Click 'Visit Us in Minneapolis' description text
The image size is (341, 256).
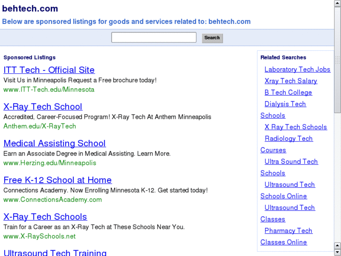(80, 80)
